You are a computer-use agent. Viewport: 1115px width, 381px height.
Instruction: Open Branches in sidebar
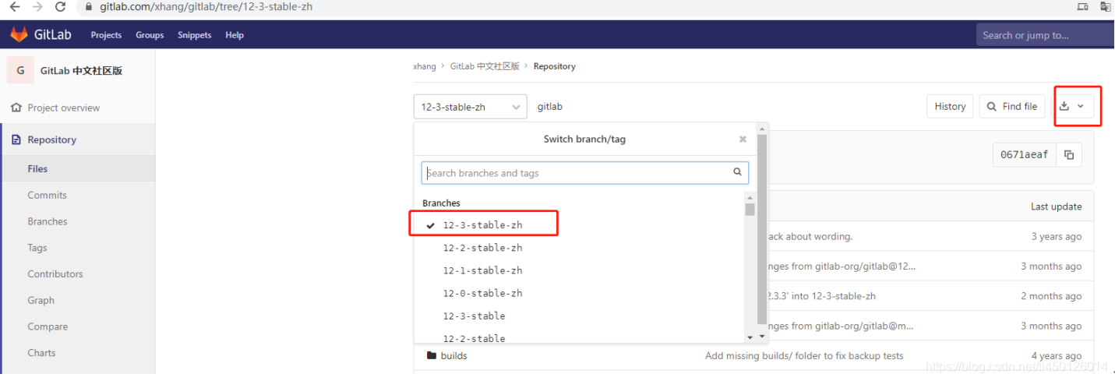pyautogui.click(x=48, y=222)
